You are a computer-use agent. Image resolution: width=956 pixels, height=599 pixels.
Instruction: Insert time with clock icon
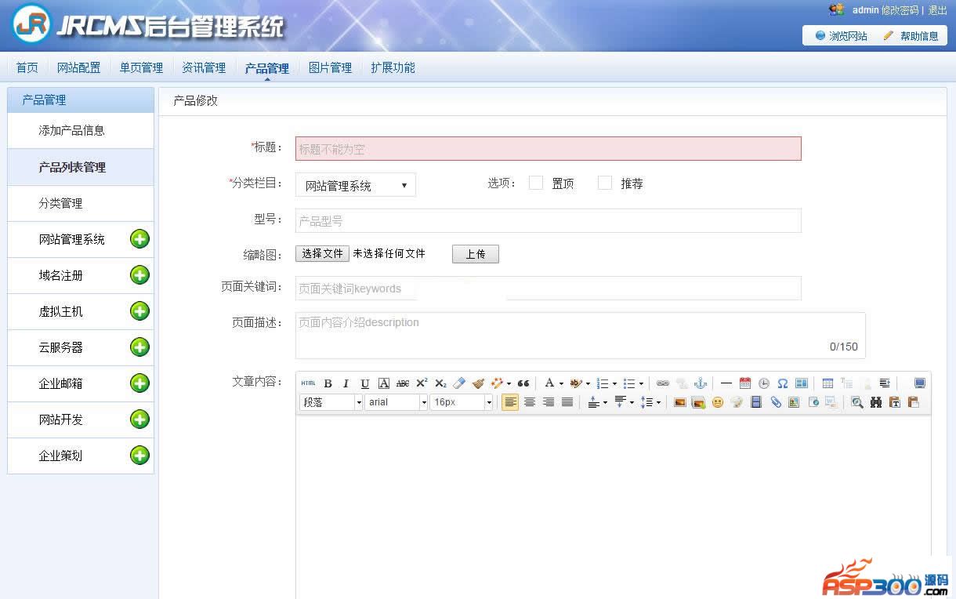coord(764,383)
